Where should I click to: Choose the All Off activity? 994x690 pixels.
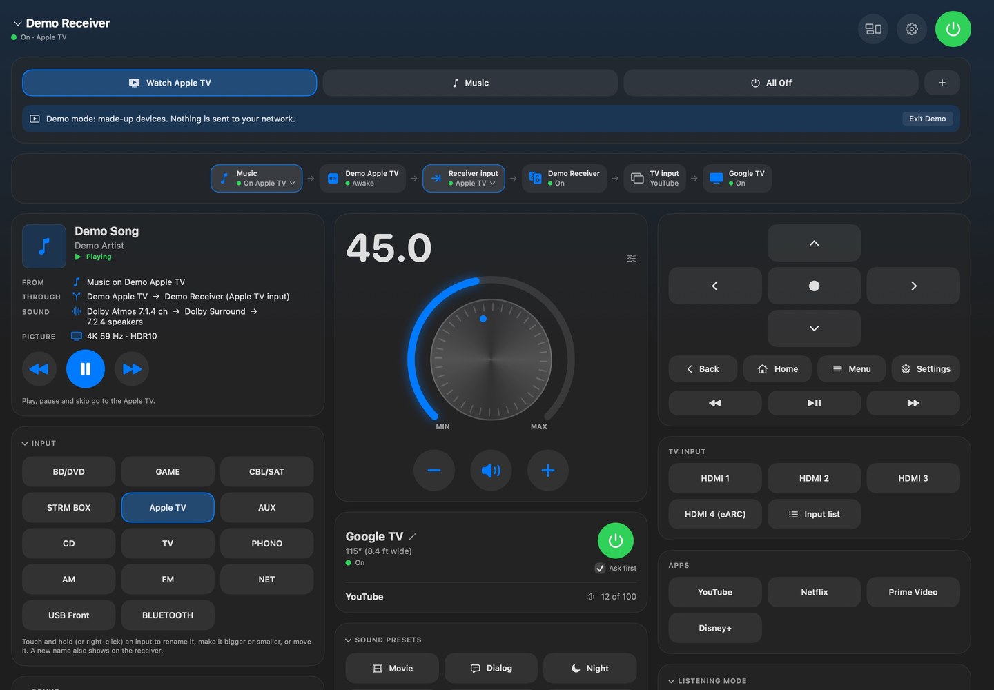771,83
